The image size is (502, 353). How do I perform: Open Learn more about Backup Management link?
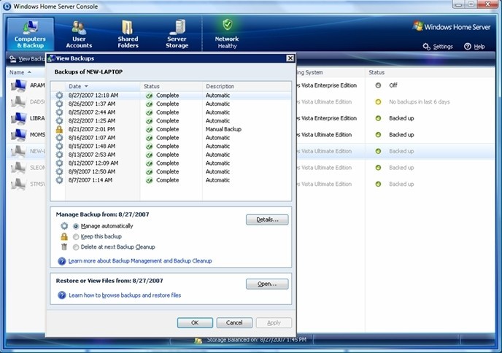tap(140, 261)
